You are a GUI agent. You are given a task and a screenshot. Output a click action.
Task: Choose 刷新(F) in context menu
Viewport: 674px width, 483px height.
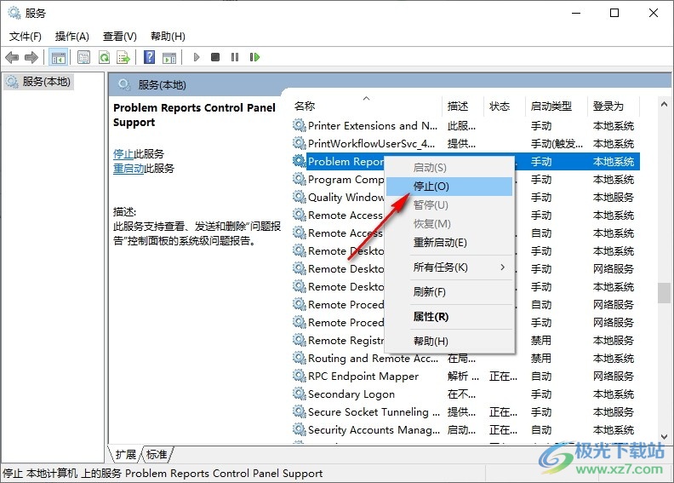pos(449,292)
